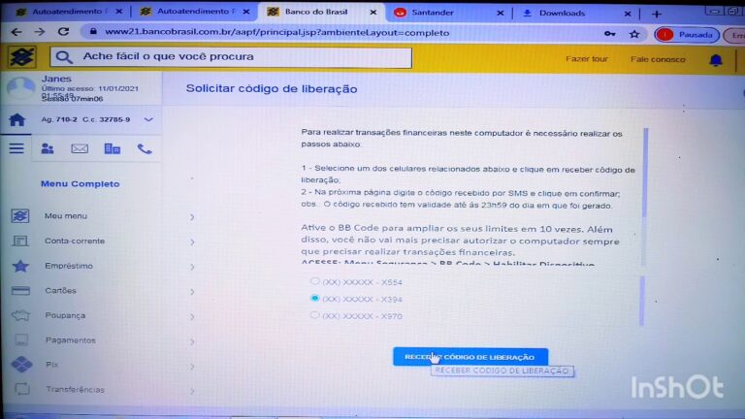
Task: Switch to Downloads tab
Action: [x=575, y=14]
